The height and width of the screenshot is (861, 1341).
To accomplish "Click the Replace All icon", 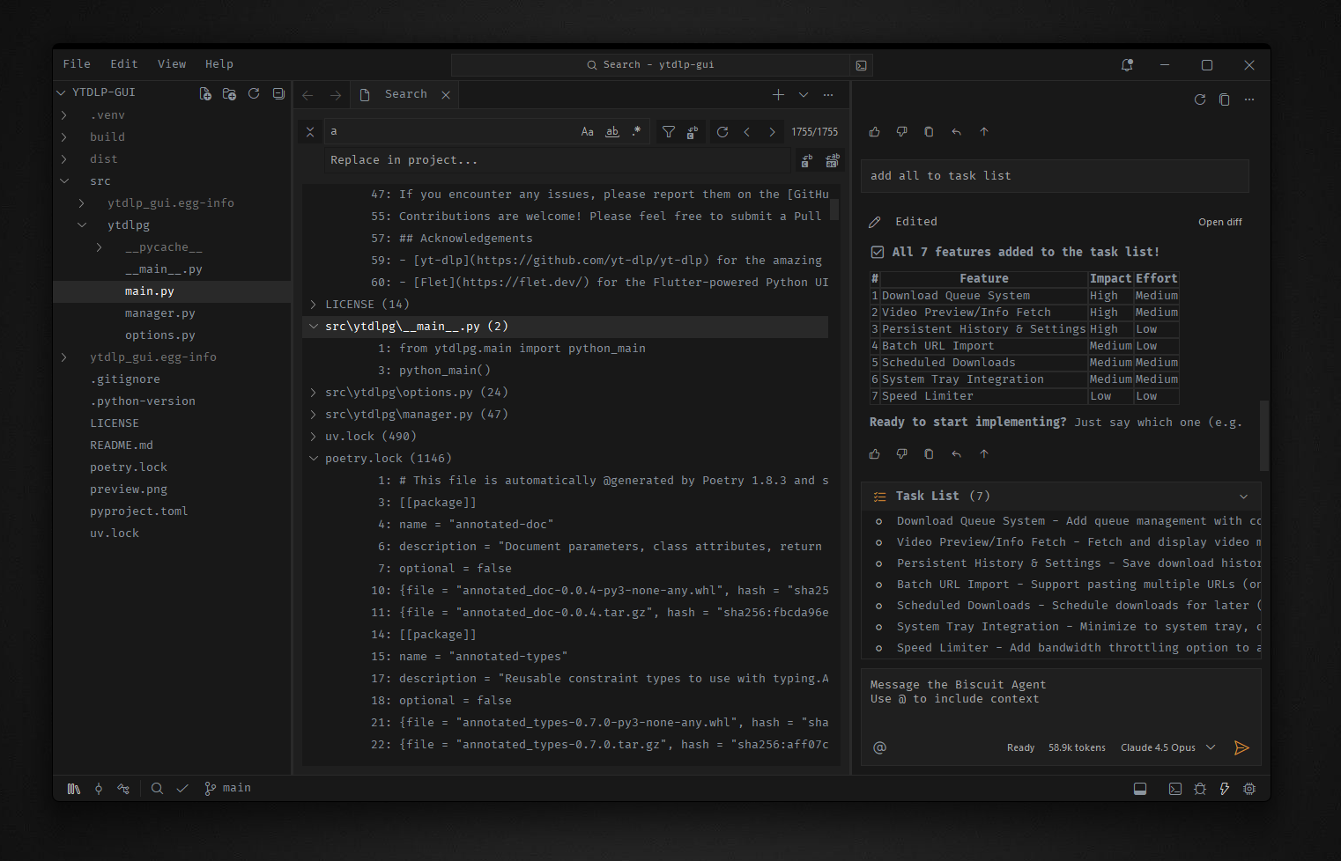I will pos(832,160).
